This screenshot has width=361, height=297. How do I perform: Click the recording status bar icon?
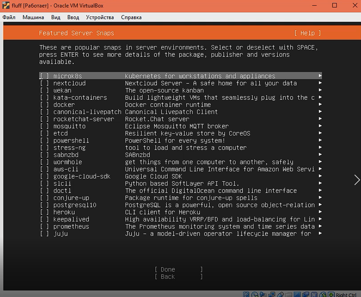click(306, 294)
